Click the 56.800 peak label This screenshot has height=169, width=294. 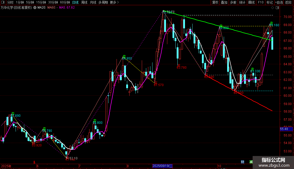(98, 123)
